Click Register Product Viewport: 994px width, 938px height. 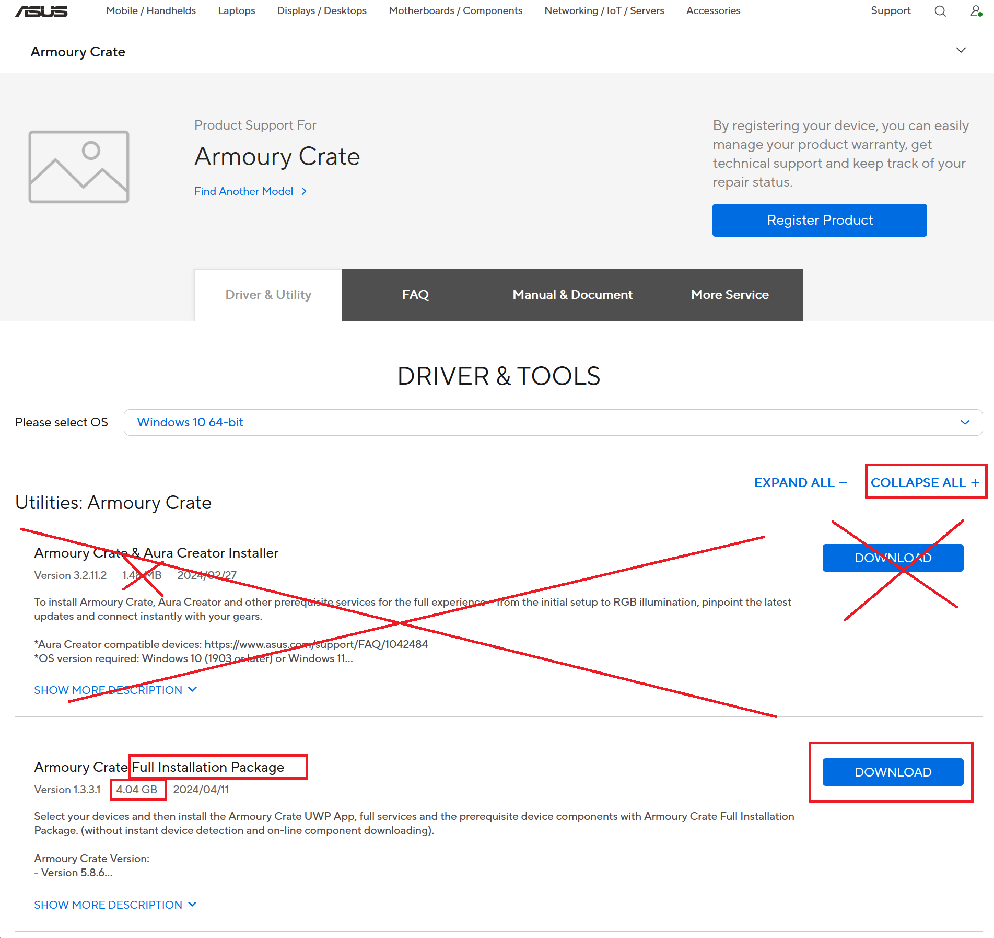click(819, 220)
